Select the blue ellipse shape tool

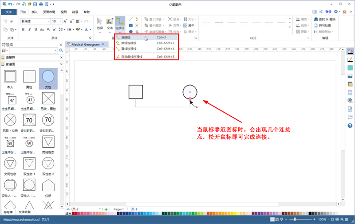[x=130, y=31]
